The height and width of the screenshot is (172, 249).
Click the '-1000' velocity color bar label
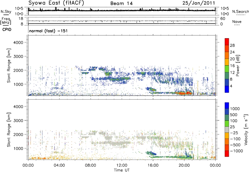(236, 151)
